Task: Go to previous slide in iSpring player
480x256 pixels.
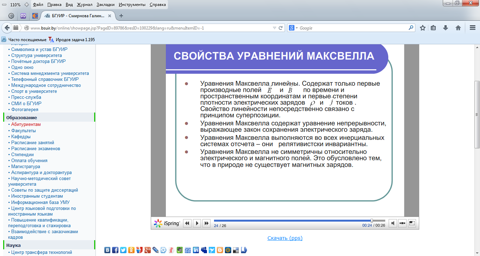Action: click(x=187, y=223)
